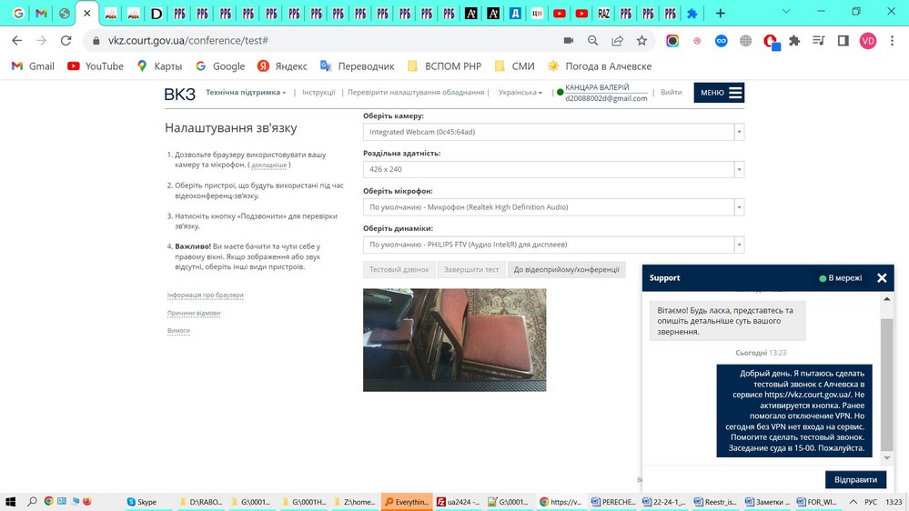The width and height of the screenshot is (909, 511).
Task: Open Перевірити налаштування обладнання item
Action: click(x=416, y=92)
